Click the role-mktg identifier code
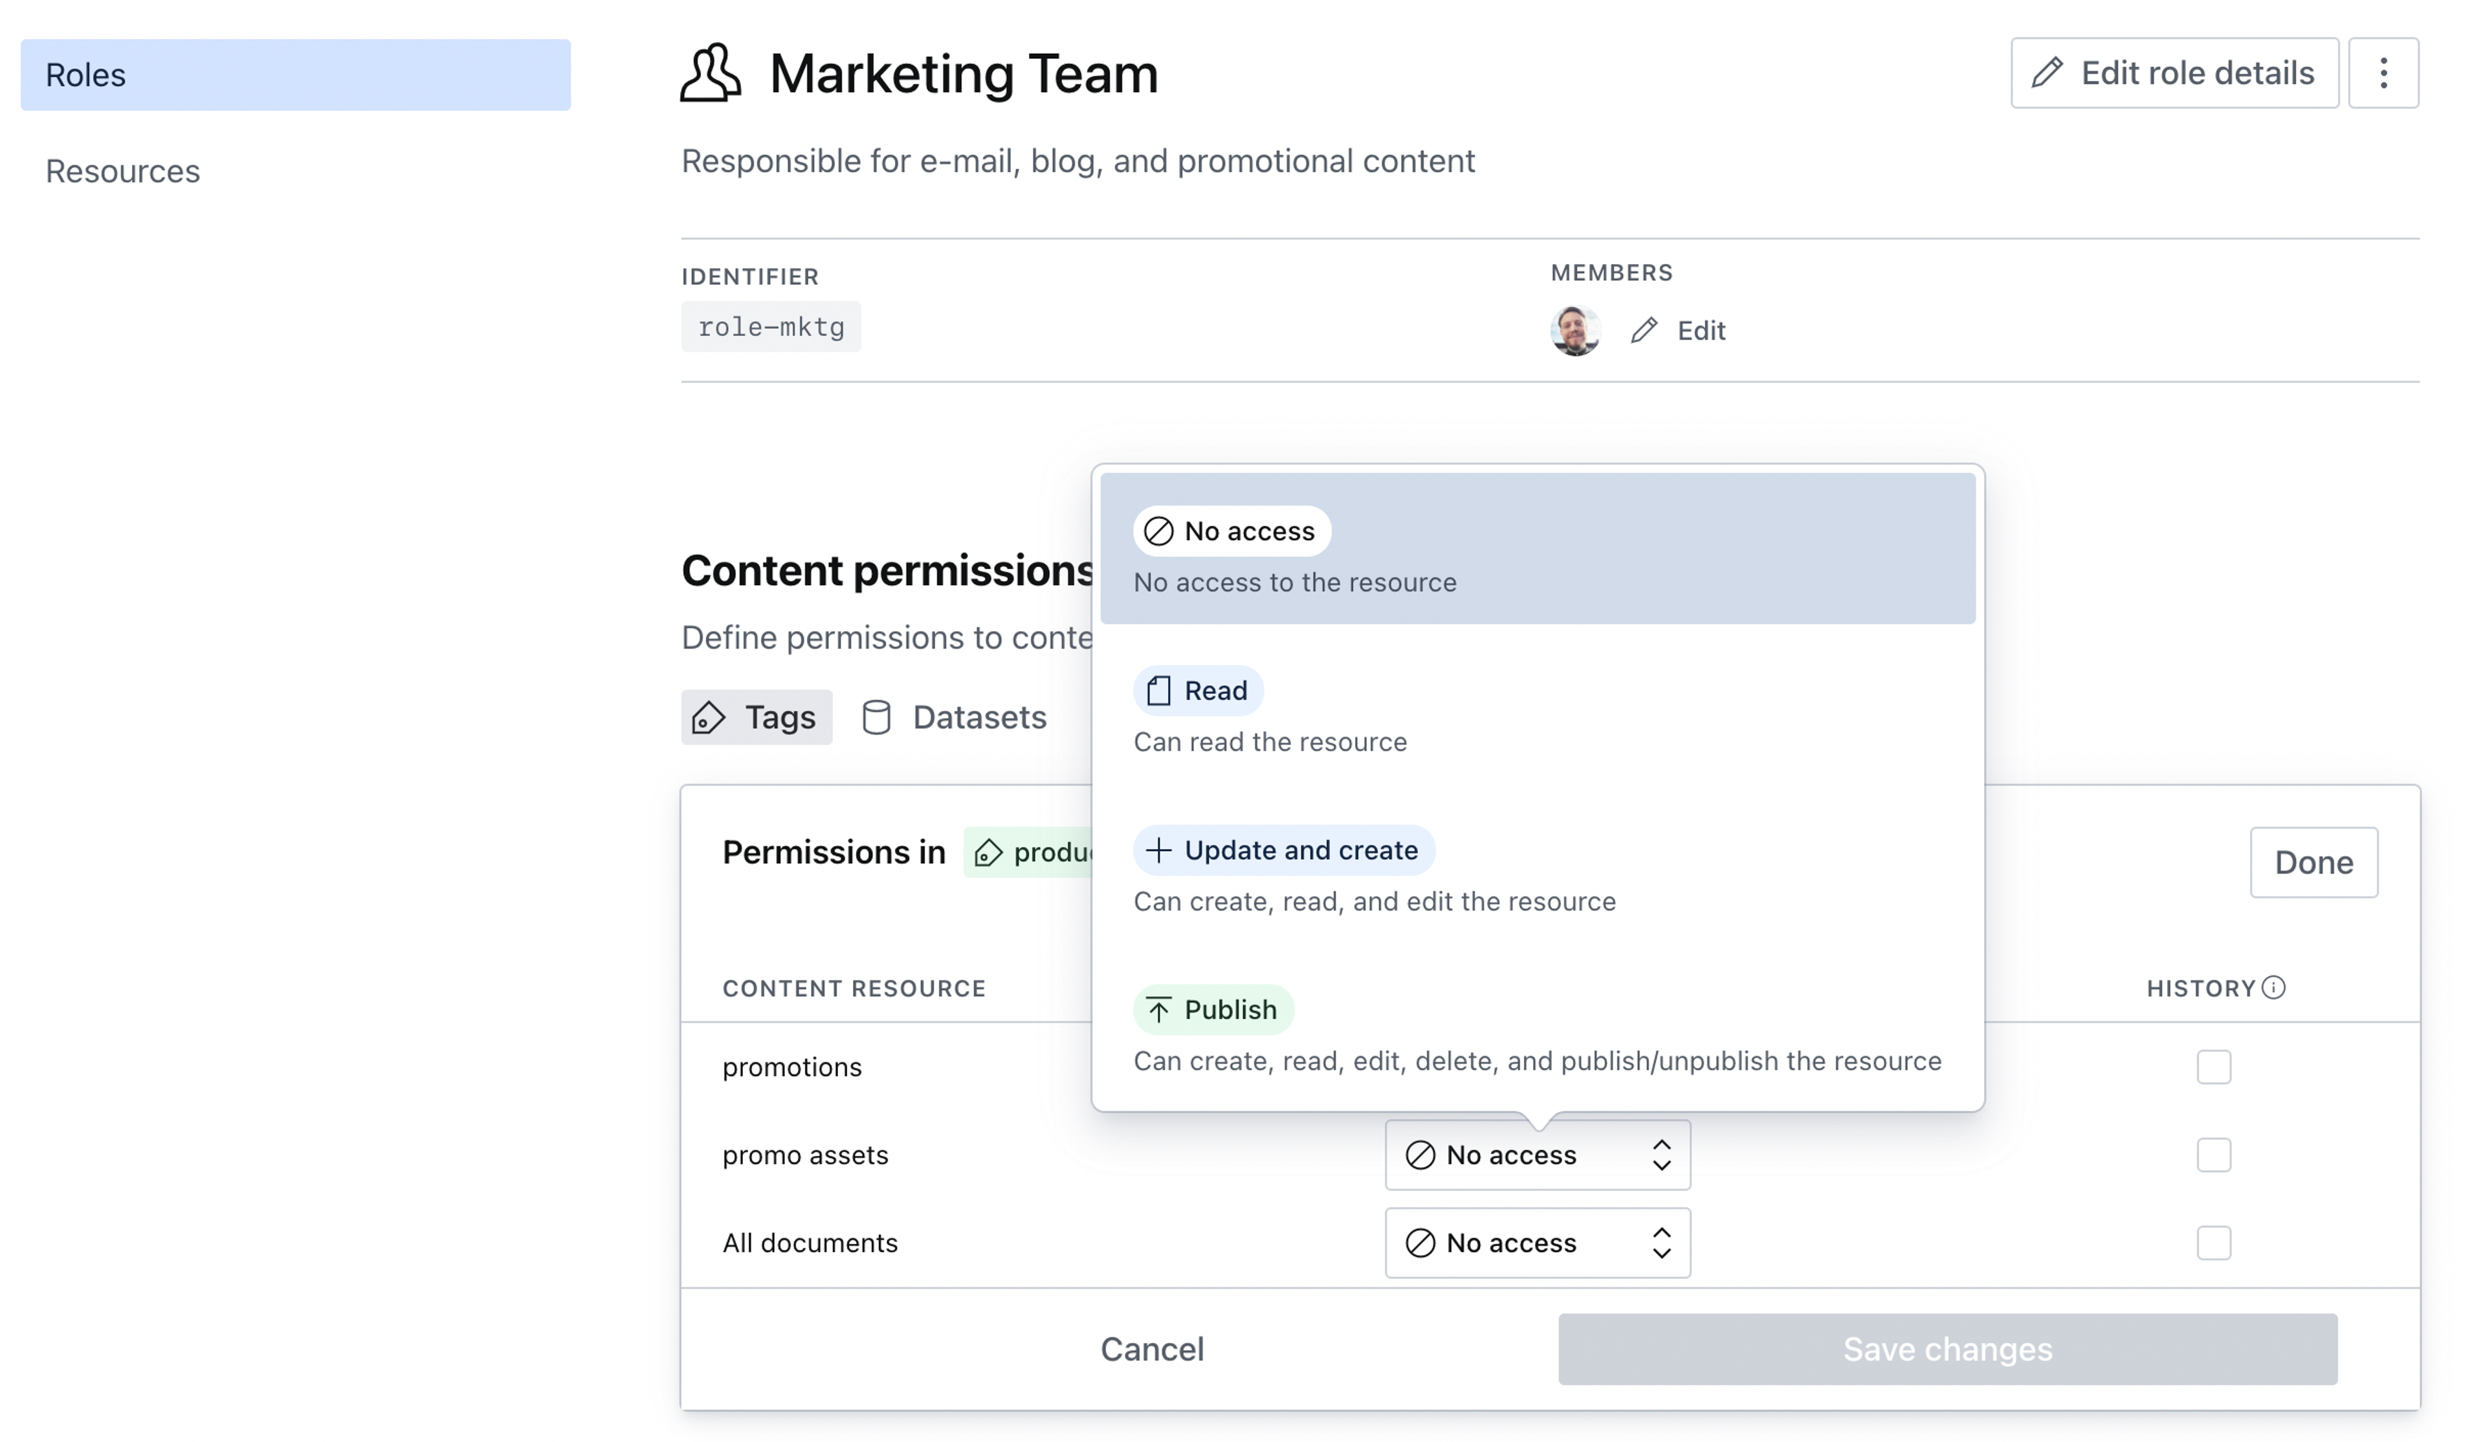This screenshot has width=2485, height=1442. click(771, 326)
